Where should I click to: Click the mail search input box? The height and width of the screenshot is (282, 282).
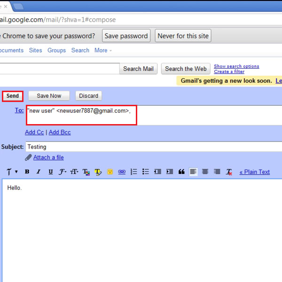click(x=60, y=69)
